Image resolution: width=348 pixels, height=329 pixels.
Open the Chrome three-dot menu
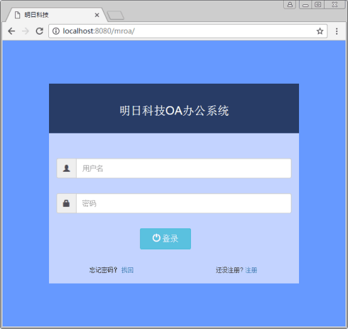pyautogui.click(x=337, y=31)
